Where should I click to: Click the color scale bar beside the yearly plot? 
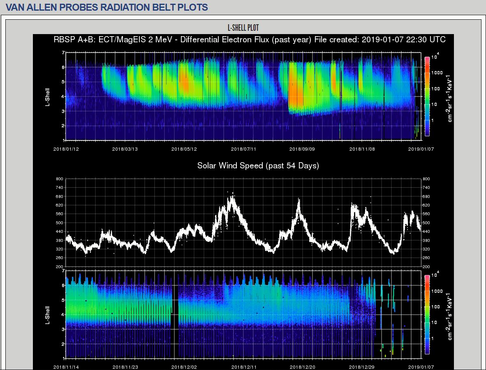(427, 96)
